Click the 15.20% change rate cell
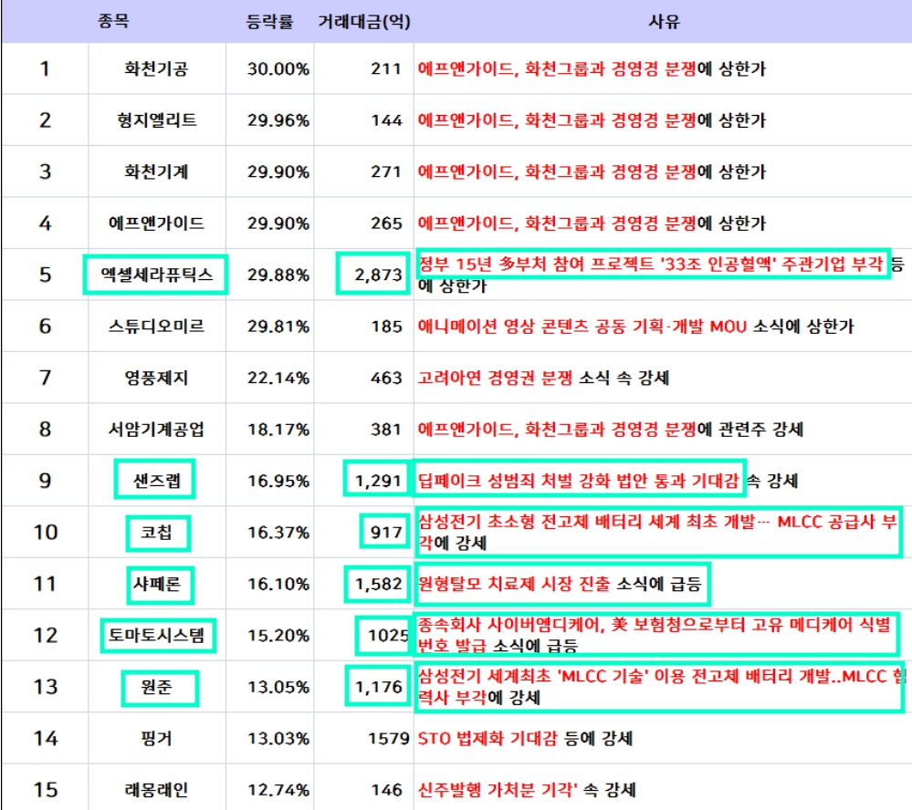912x810 pixels. [278, 636]
